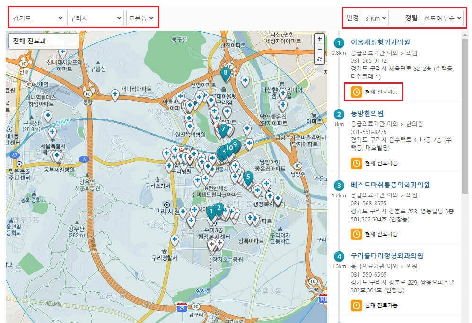Select map marker number 7

click(223, 130)
